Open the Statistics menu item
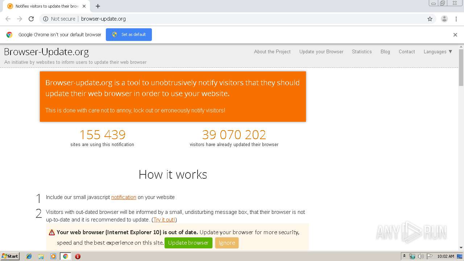Screen dimensions: 464x261 [362, 52]
